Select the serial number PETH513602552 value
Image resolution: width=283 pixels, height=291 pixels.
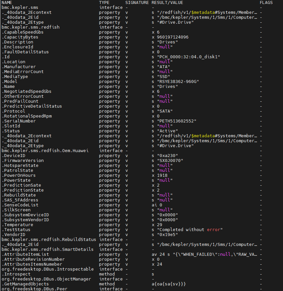[x=176, y=121]
